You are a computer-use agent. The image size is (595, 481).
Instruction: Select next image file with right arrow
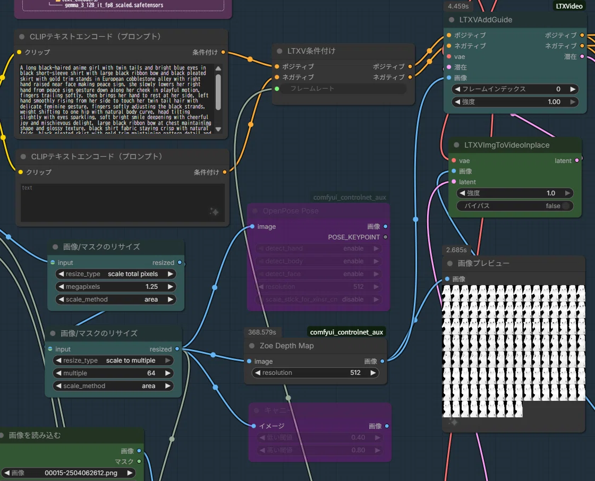130,473
